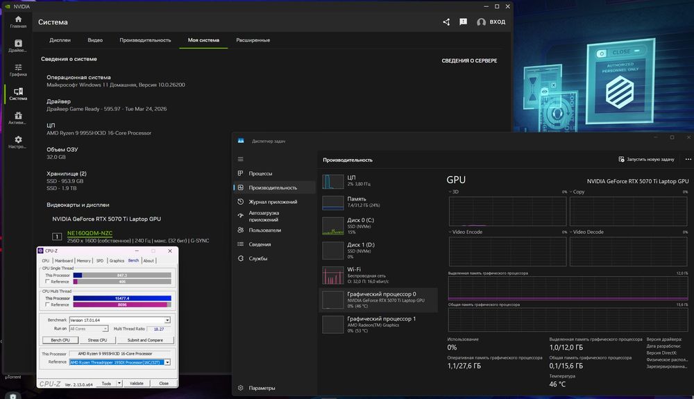Open the Copy engine graph dropdown
Viewport: 694px width, 399px height.
click(571, 192)
